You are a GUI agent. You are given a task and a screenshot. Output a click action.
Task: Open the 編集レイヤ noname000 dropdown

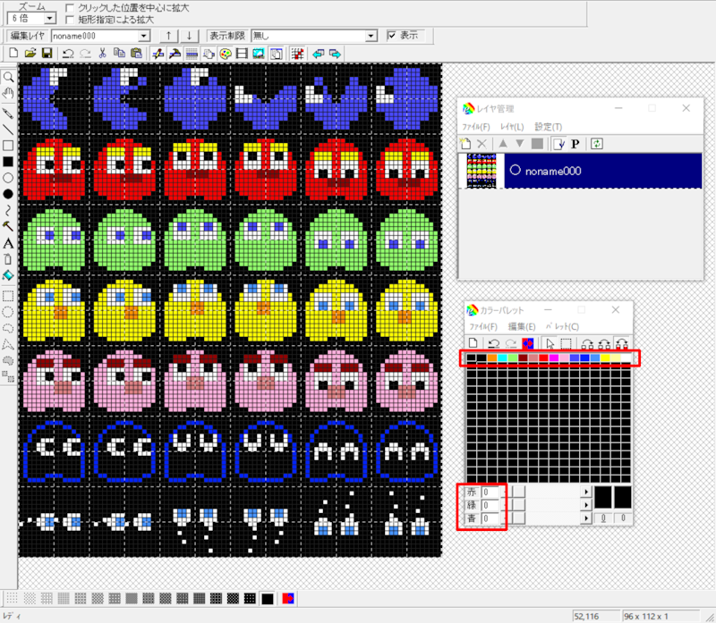144,36
